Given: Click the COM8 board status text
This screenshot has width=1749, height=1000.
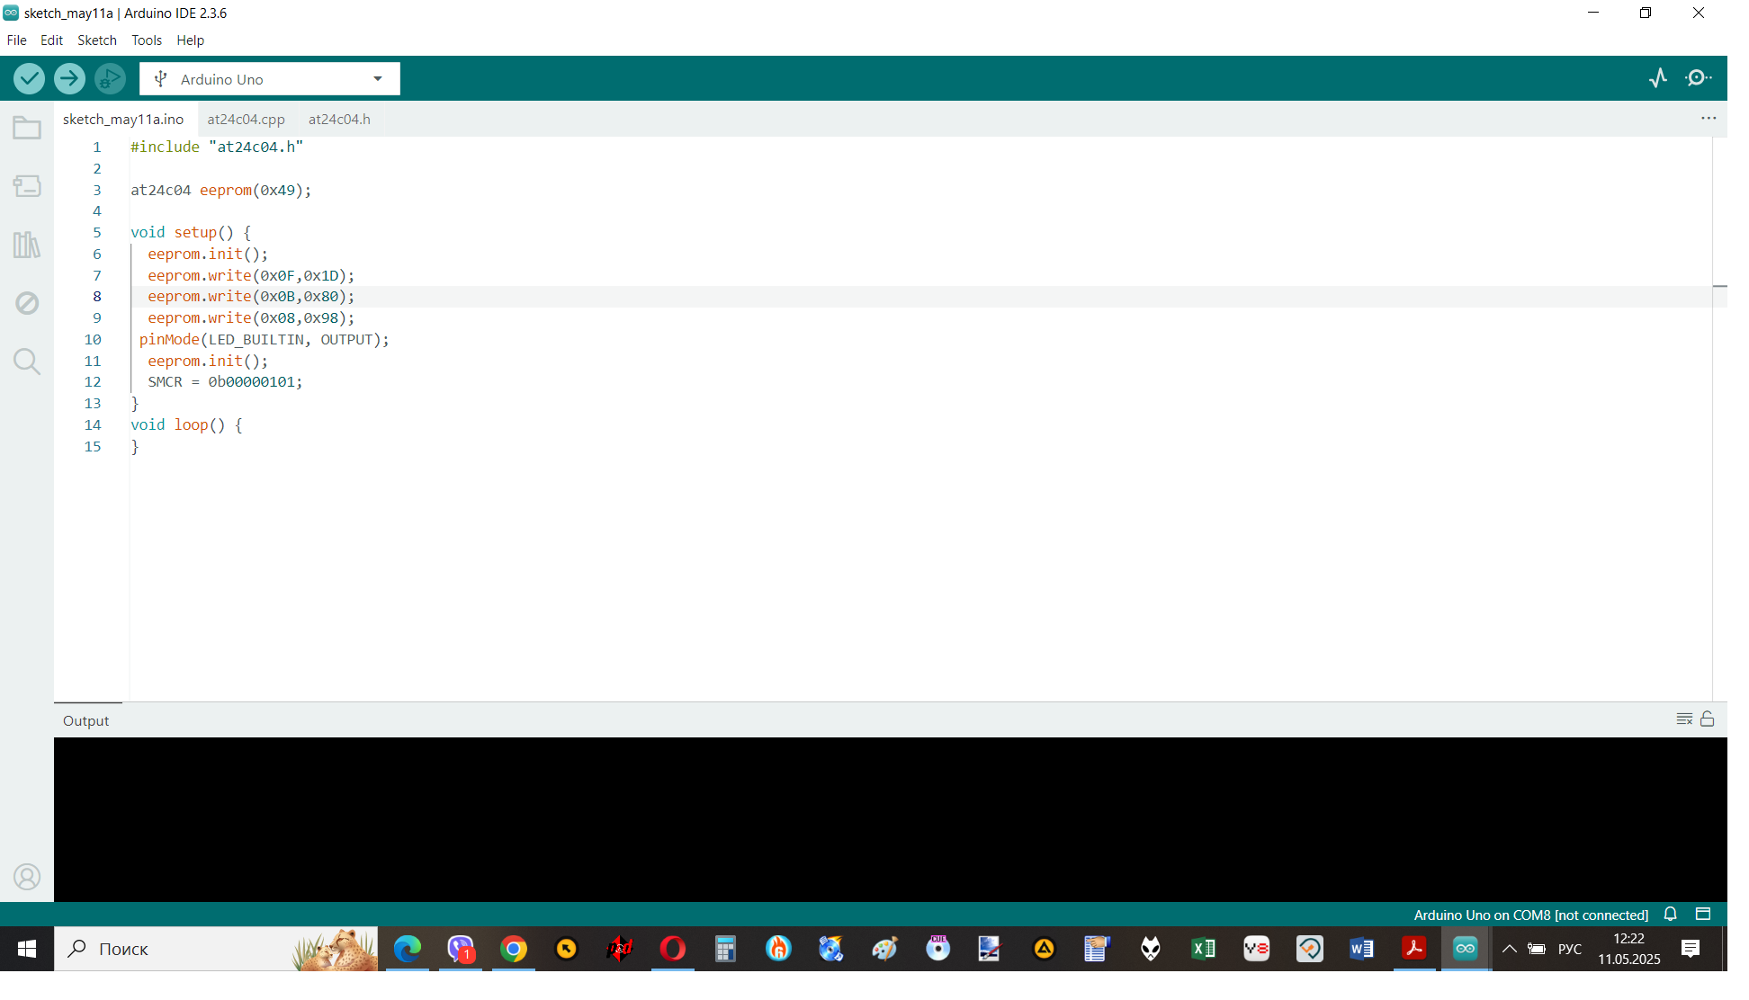Looking at the screenshot, I should coord(1530,915).
